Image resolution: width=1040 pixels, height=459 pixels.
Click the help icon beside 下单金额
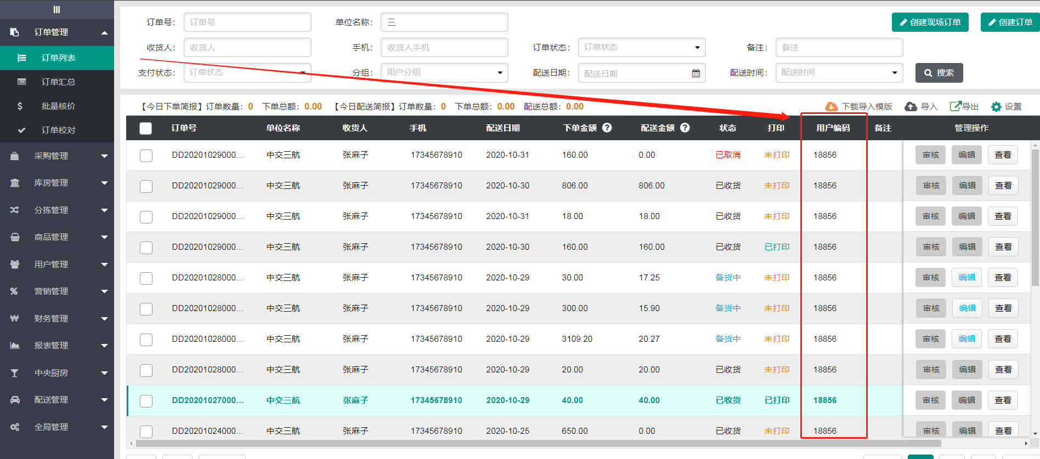click(x=607, y=128)
